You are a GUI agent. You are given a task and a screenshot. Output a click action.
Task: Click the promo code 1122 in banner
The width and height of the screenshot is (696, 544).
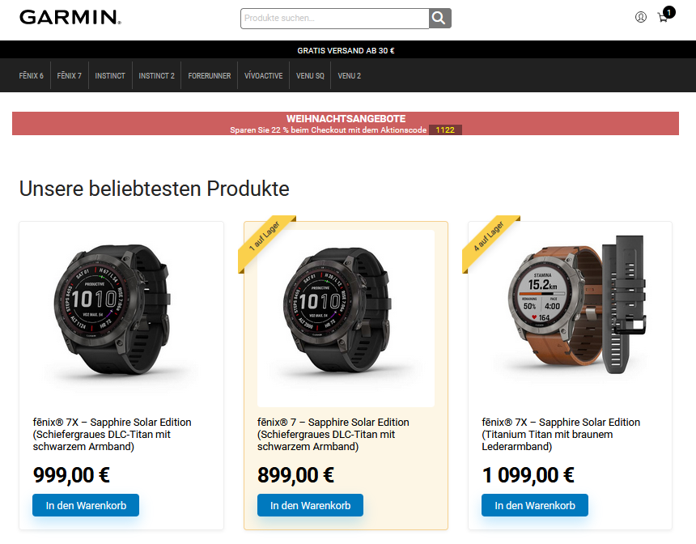coord(445,130)
